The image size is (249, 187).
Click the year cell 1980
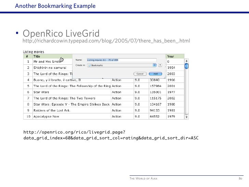171,104
